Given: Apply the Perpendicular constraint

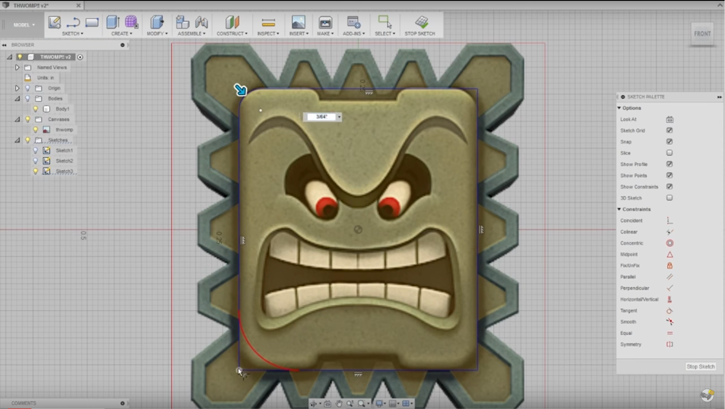Looking at the screenshot, I should (670, 288).
